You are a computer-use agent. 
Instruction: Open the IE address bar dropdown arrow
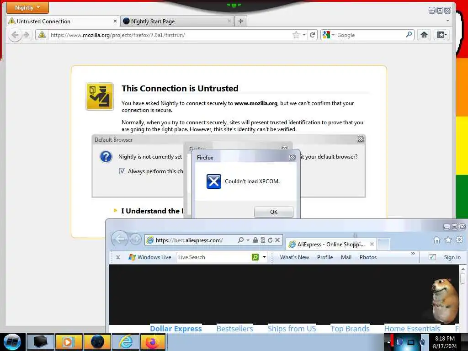(248, 240)
